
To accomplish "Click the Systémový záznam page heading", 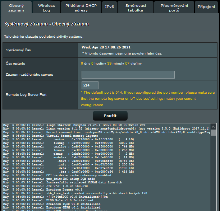I will pos(46,24).
